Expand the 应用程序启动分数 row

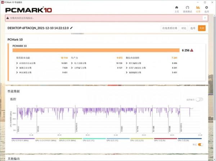click(x=17, y=63)
